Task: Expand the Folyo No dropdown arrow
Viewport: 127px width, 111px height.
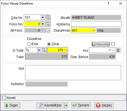Action: coord(43,24)
